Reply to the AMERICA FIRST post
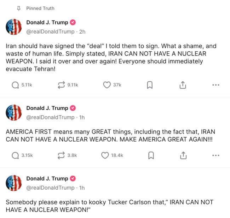230x218 pixels. point(16,156)
